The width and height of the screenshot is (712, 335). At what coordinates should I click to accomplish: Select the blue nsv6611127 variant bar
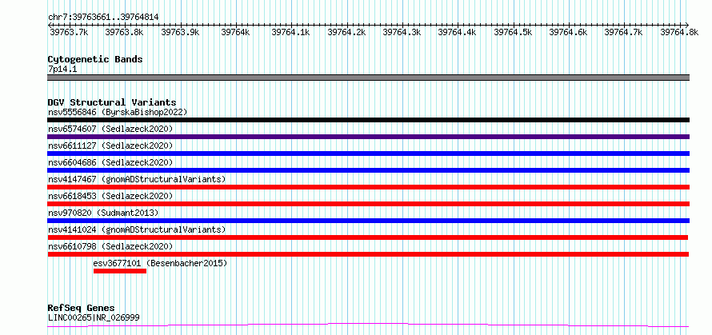click(x=368, y=154)
